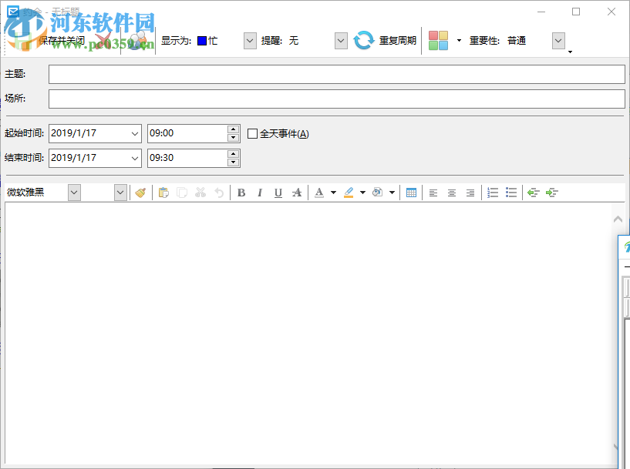The height and width of the screenshot is (469, 630).
Task: Open the 提醒 reminder dropdown
Action: 340,40
